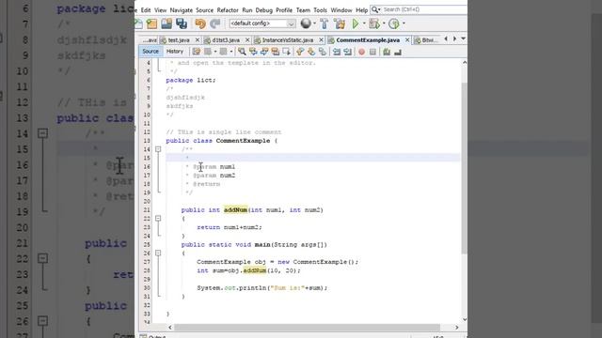Start debugging with the Debug Project icon

(374, 23)
